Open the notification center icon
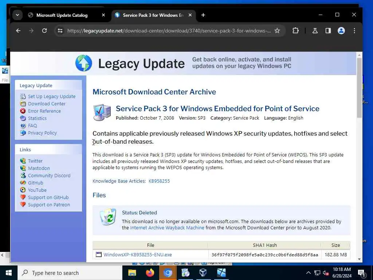Image resolution: width=373 pixels, height=280 pixels. click(361, 273)
